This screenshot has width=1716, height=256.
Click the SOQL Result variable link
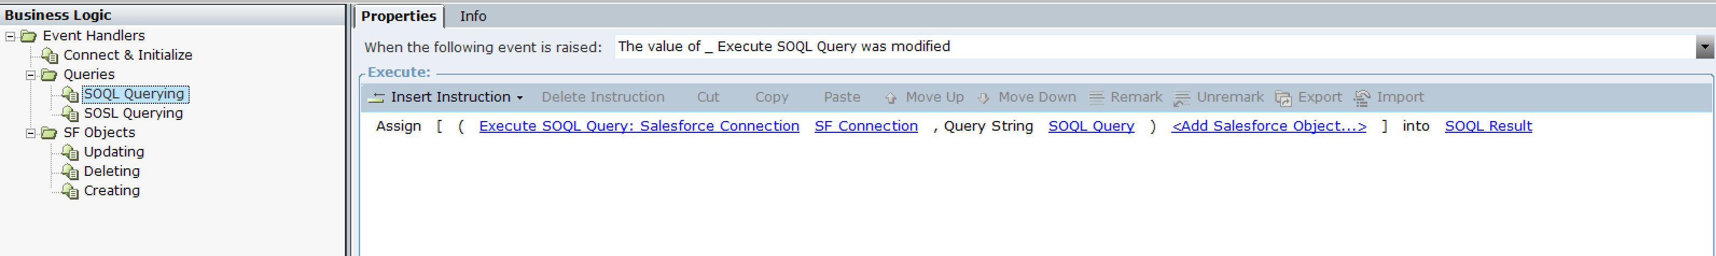coord(1488,126)
